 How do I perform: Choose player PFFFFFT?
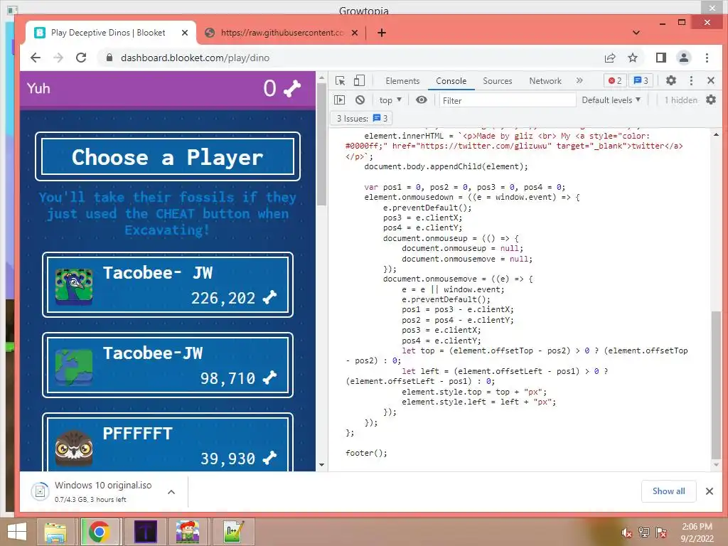pos(168,442)
